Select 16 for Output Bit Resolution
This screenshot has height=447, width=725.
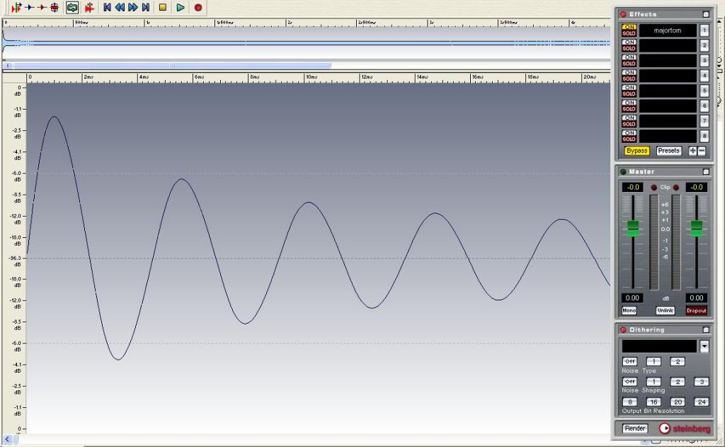[653, 402]
